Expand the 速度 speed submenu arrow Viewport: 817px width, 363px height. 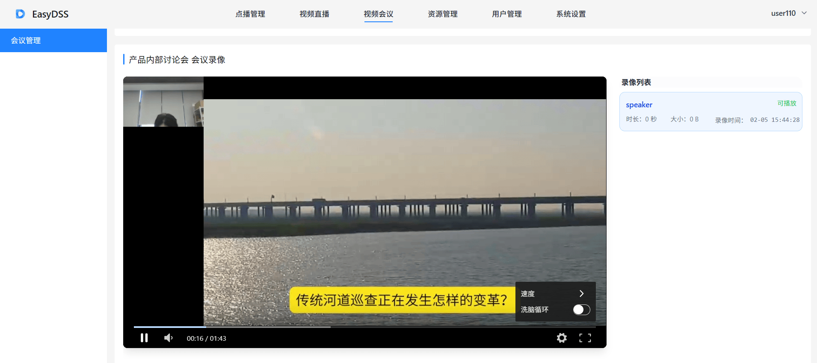581,293
